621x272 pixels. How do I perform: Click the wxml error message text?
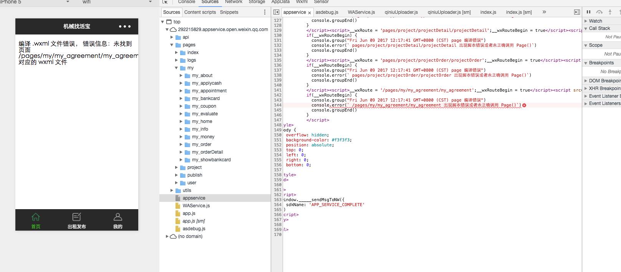click(x=78, y=53)
